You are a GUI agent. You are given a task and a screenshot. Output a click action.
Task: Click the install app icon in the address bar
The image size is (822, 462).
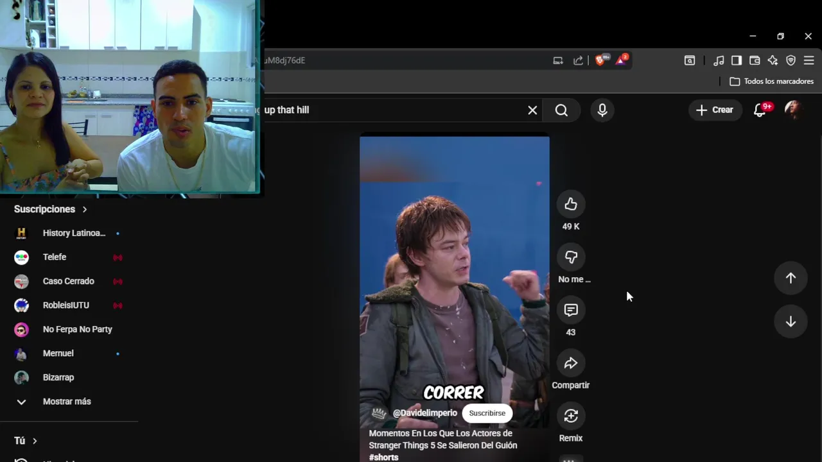point(558,60)
